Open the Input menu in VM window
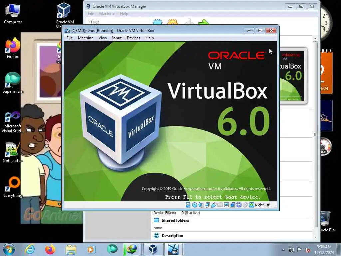341x256 pixels. point(117,38)
